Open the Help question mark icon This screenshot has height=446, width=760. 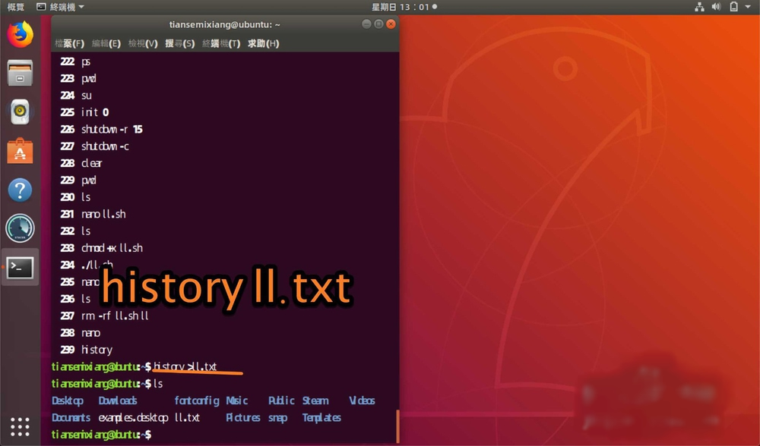tap(20, 190)
